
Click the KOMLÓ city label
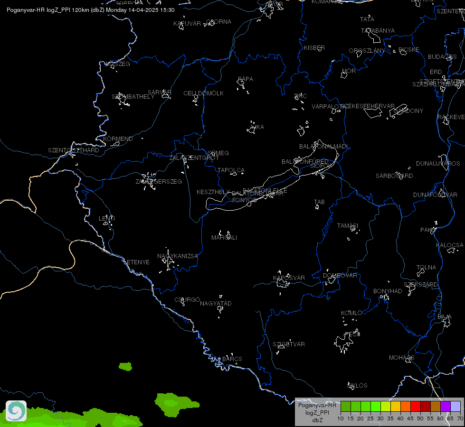[351, 313]
